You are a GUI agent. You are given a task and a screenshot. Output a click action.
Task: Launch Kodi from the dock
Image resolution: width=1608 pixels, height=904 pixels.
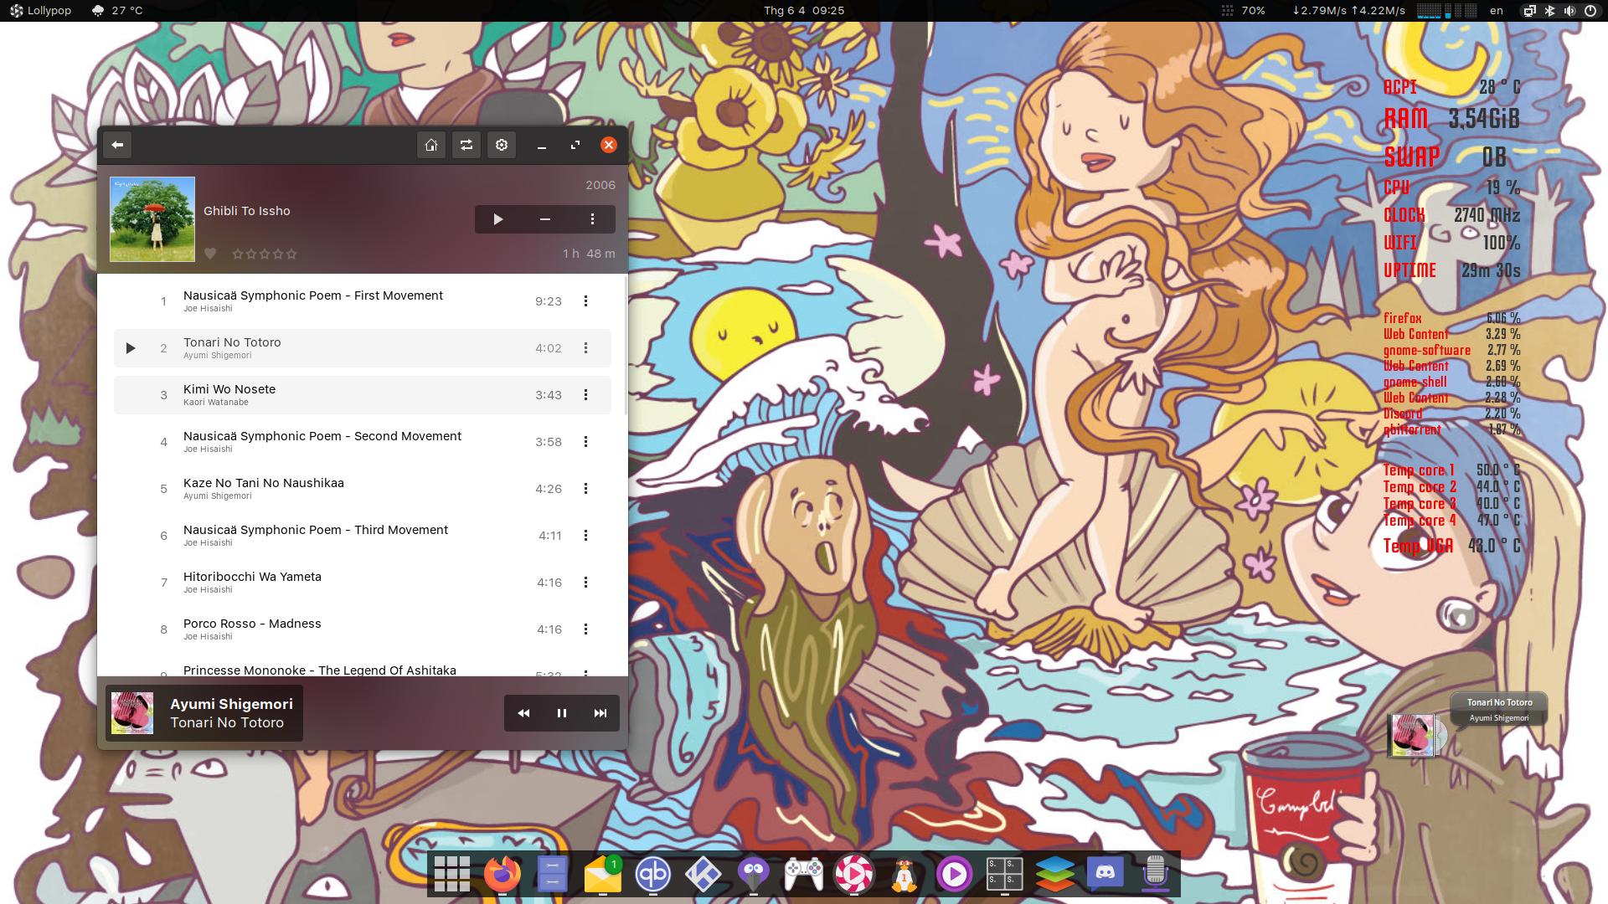703,874
